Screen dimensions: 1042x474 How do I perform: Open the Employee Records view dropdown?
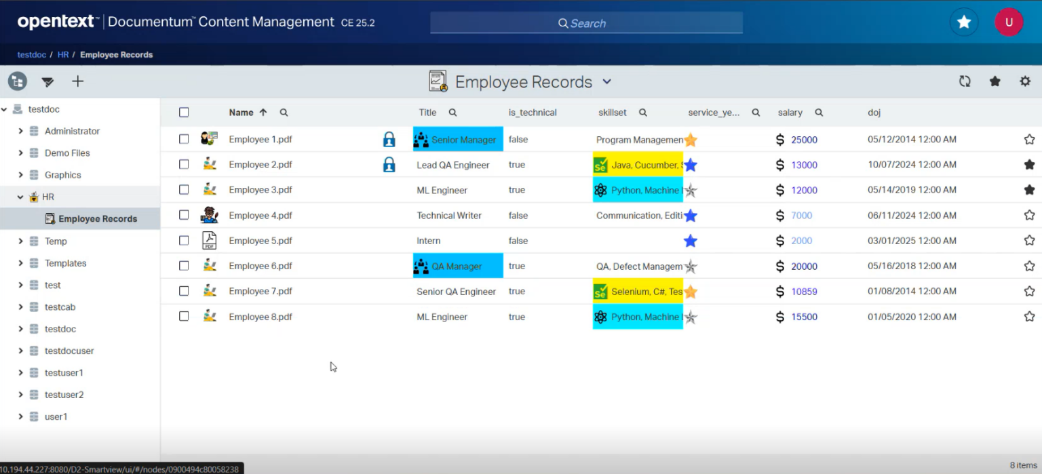607,81
